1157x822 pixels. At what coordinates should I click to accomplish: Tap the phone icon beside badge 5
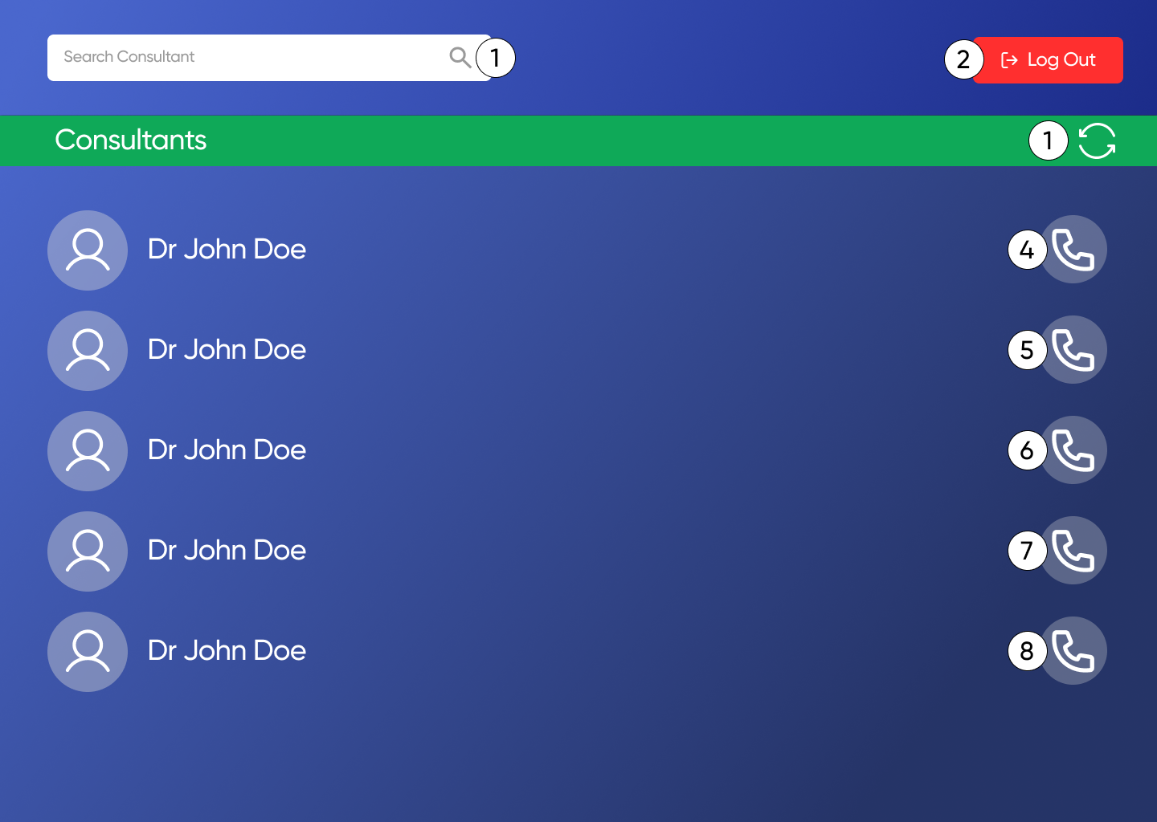click(1074, 350)
